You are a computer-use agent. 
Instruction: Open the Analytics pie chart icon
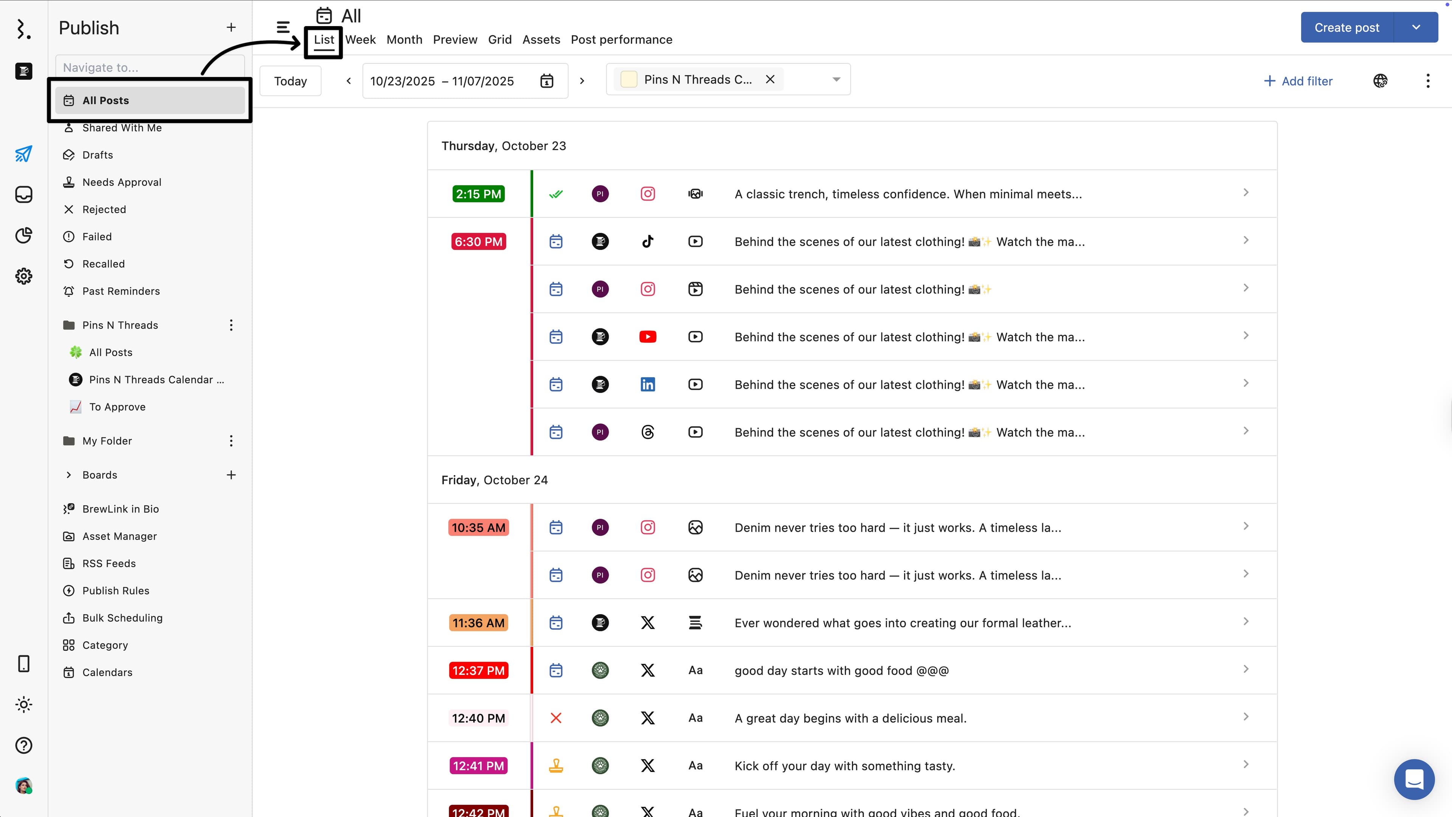24,235
